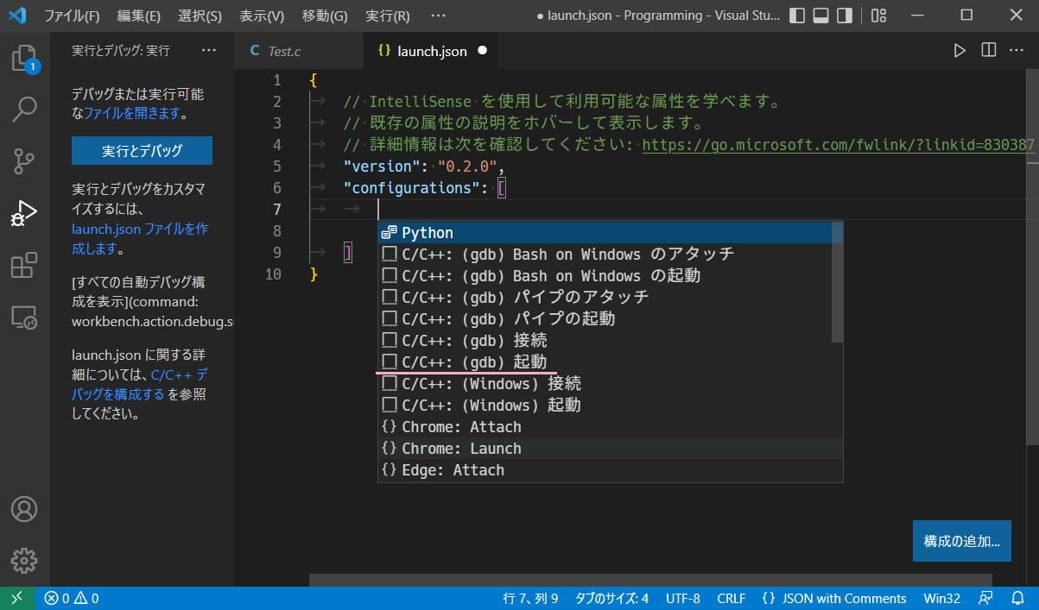Viewport: 1039px width, 610px height.
Task: Split the editor to the right
Action: pyautogui.click(x=989, y=51)
